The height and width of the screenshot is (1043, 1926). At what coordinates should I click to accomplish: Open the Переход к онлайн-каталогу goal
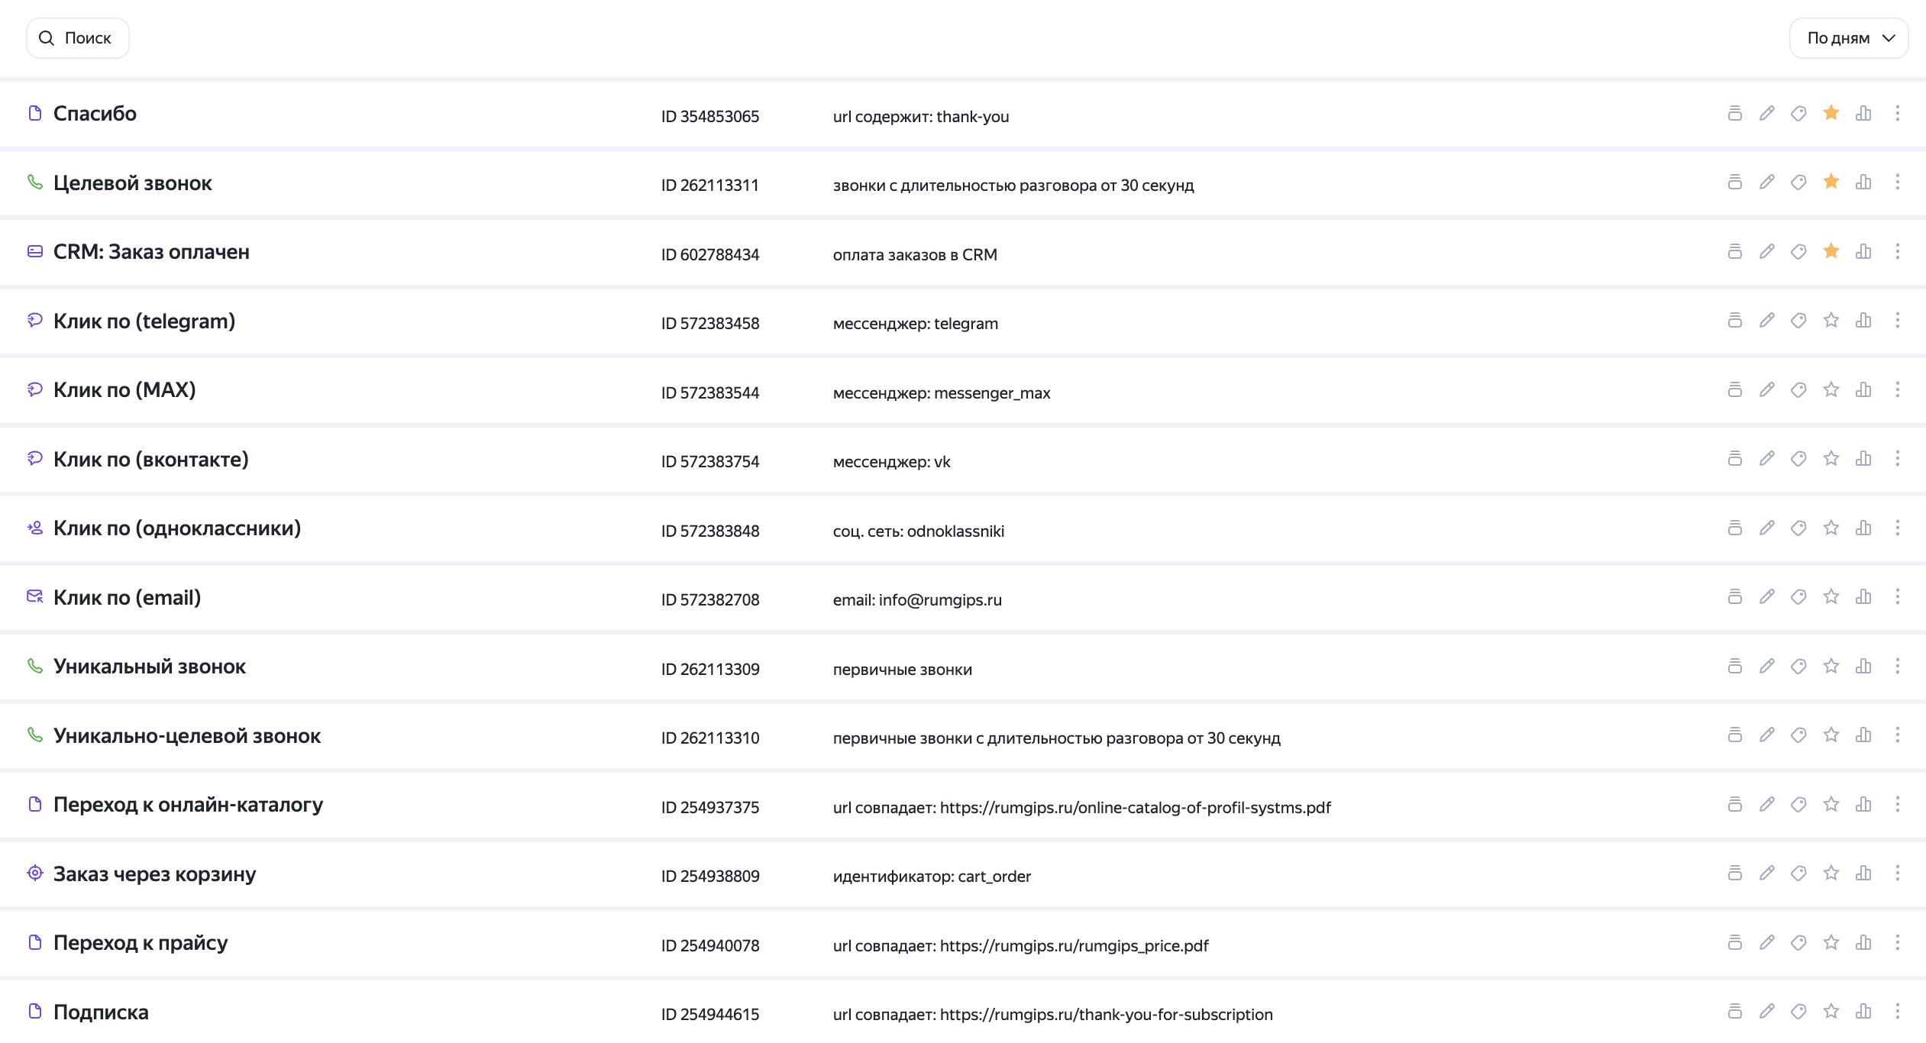click(x=188, y=805)
